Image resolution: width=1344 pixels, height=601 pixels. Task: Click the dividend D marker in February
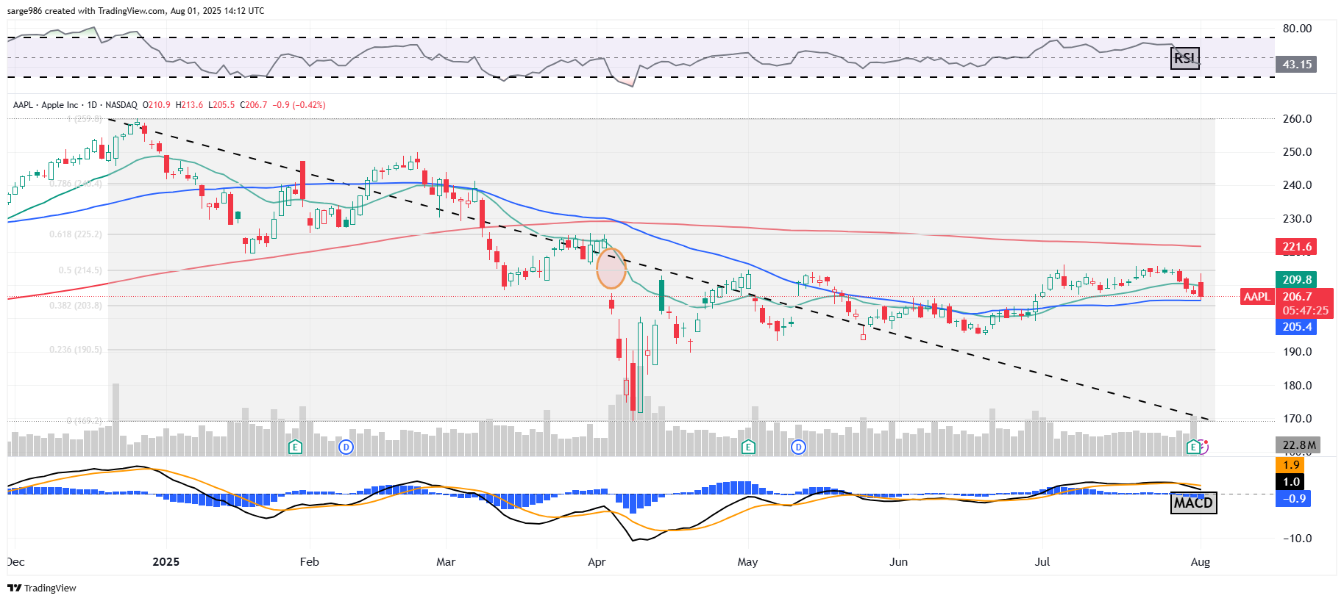pos(346,447)
